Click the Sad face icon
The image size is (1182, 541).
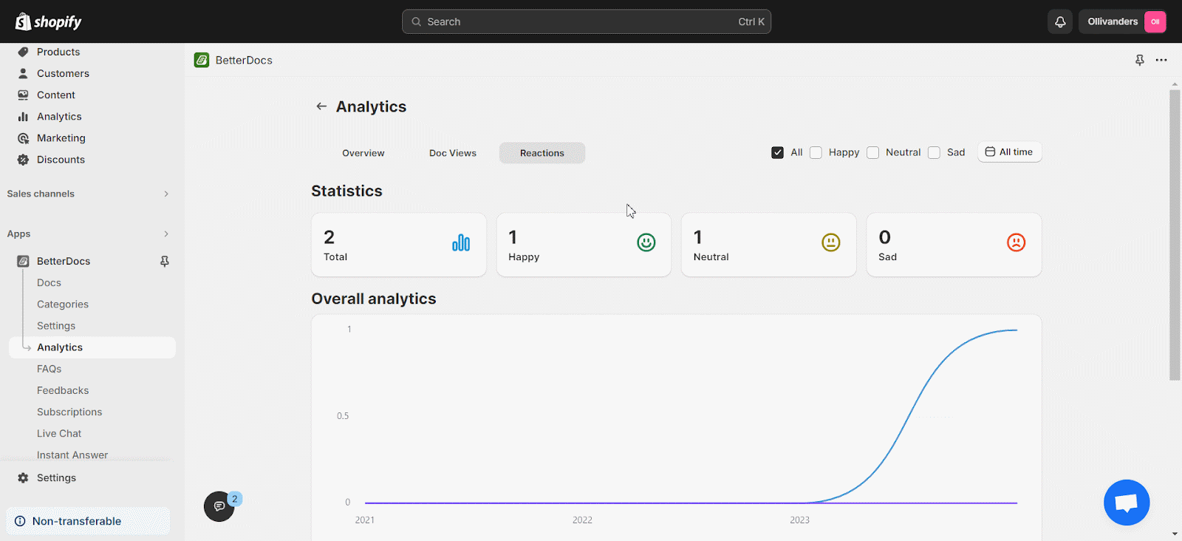(x=1017, y=242)
